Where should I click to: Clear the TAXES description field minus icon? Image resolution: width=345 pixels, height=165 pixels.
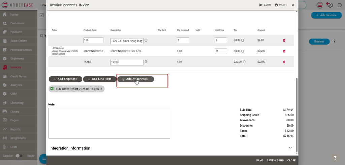pos(146,62)
